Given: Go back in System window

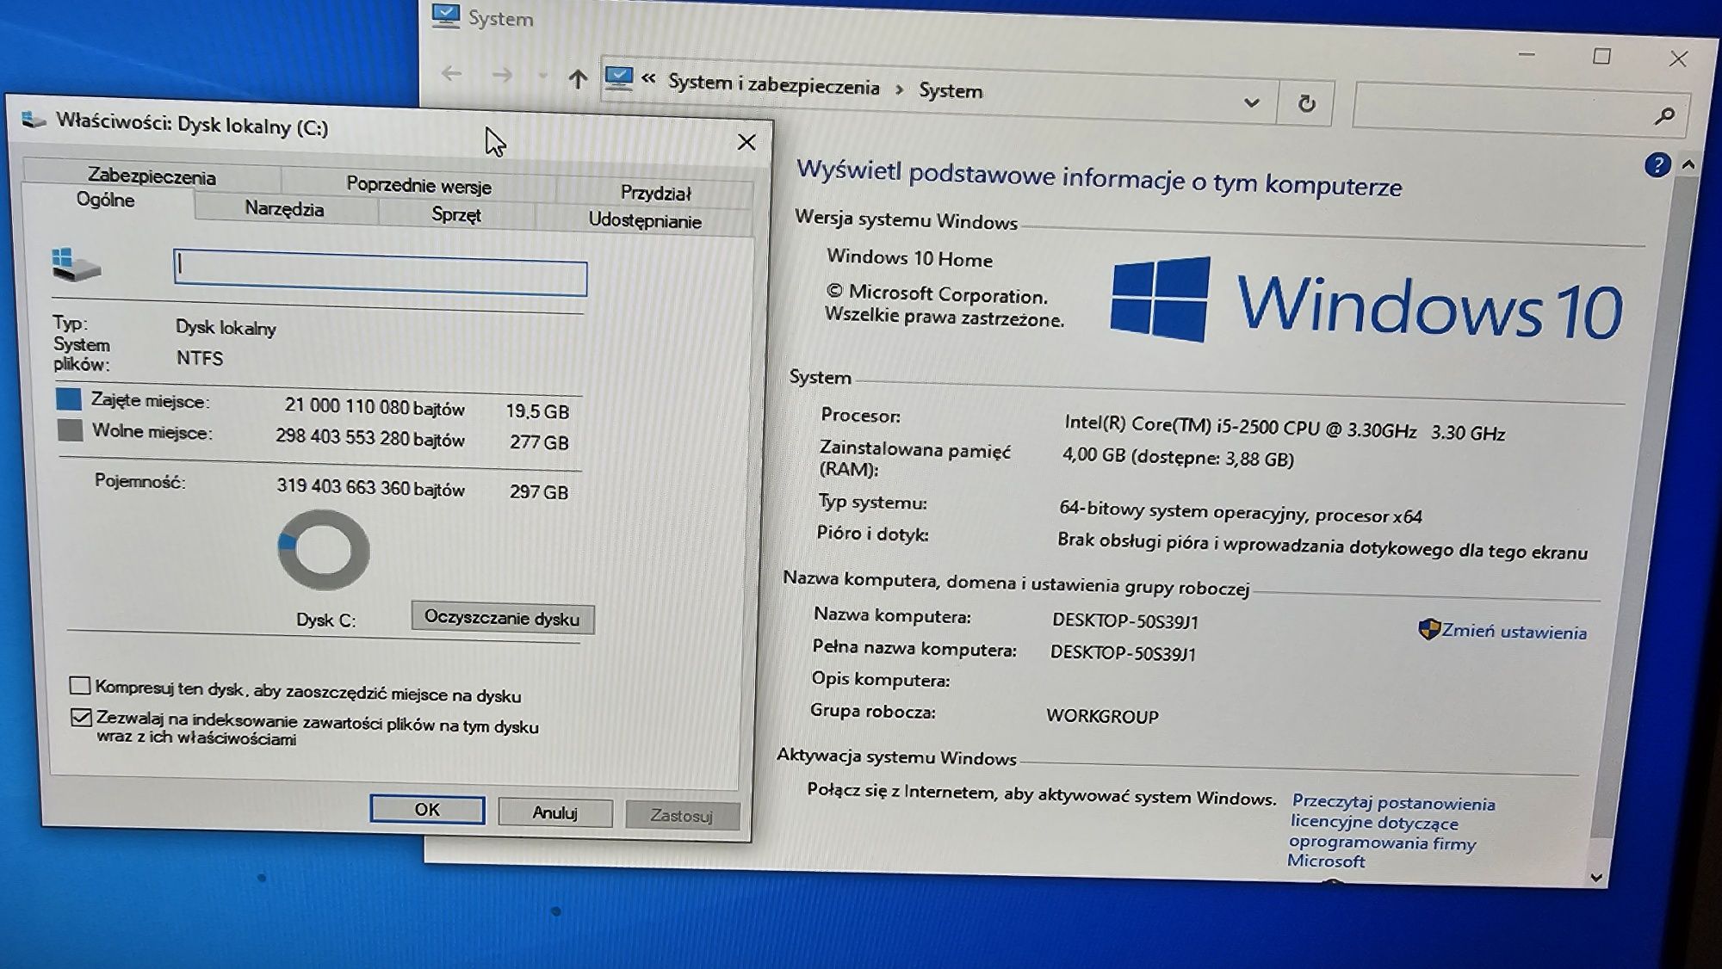Looking at the screenshot, I should pos(451,74).
